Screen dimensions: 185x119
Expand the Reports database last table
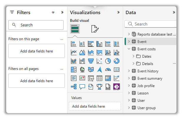tap(129, 34)
